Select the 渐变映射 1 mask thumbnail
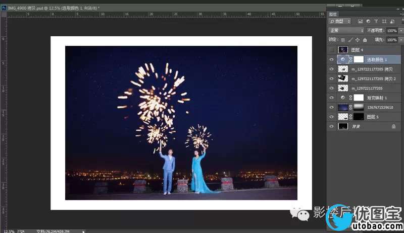The image size is (404, 233). pos(359,98)
